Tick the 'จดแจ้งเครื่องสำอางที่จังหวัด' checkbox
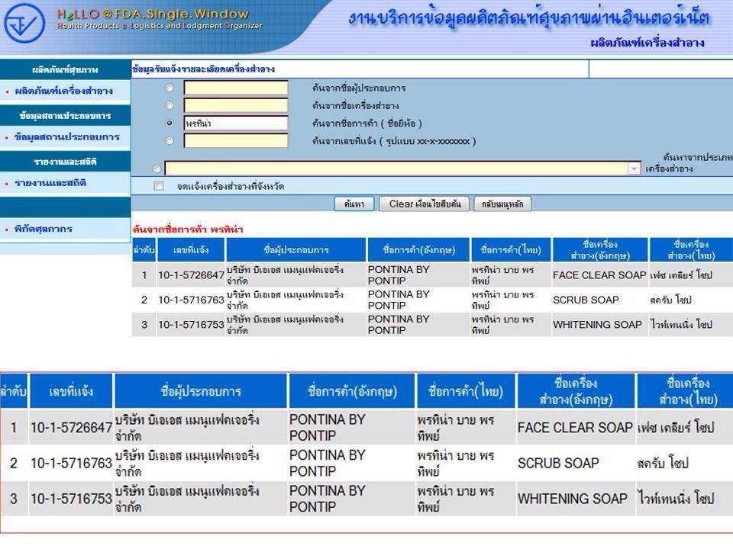The image size is (733, 549). [x=159, y=186]
